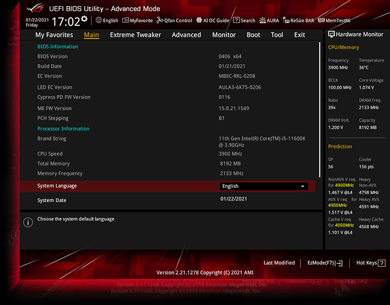Open the Hot Keys label
Viewport: 390px width, 305px height.
point(367,263)
